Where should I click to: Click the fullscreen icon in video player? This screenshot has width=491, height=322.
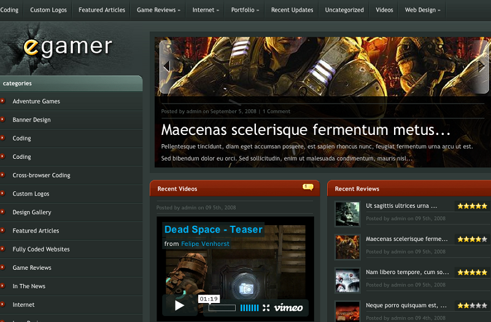(266, 308)
